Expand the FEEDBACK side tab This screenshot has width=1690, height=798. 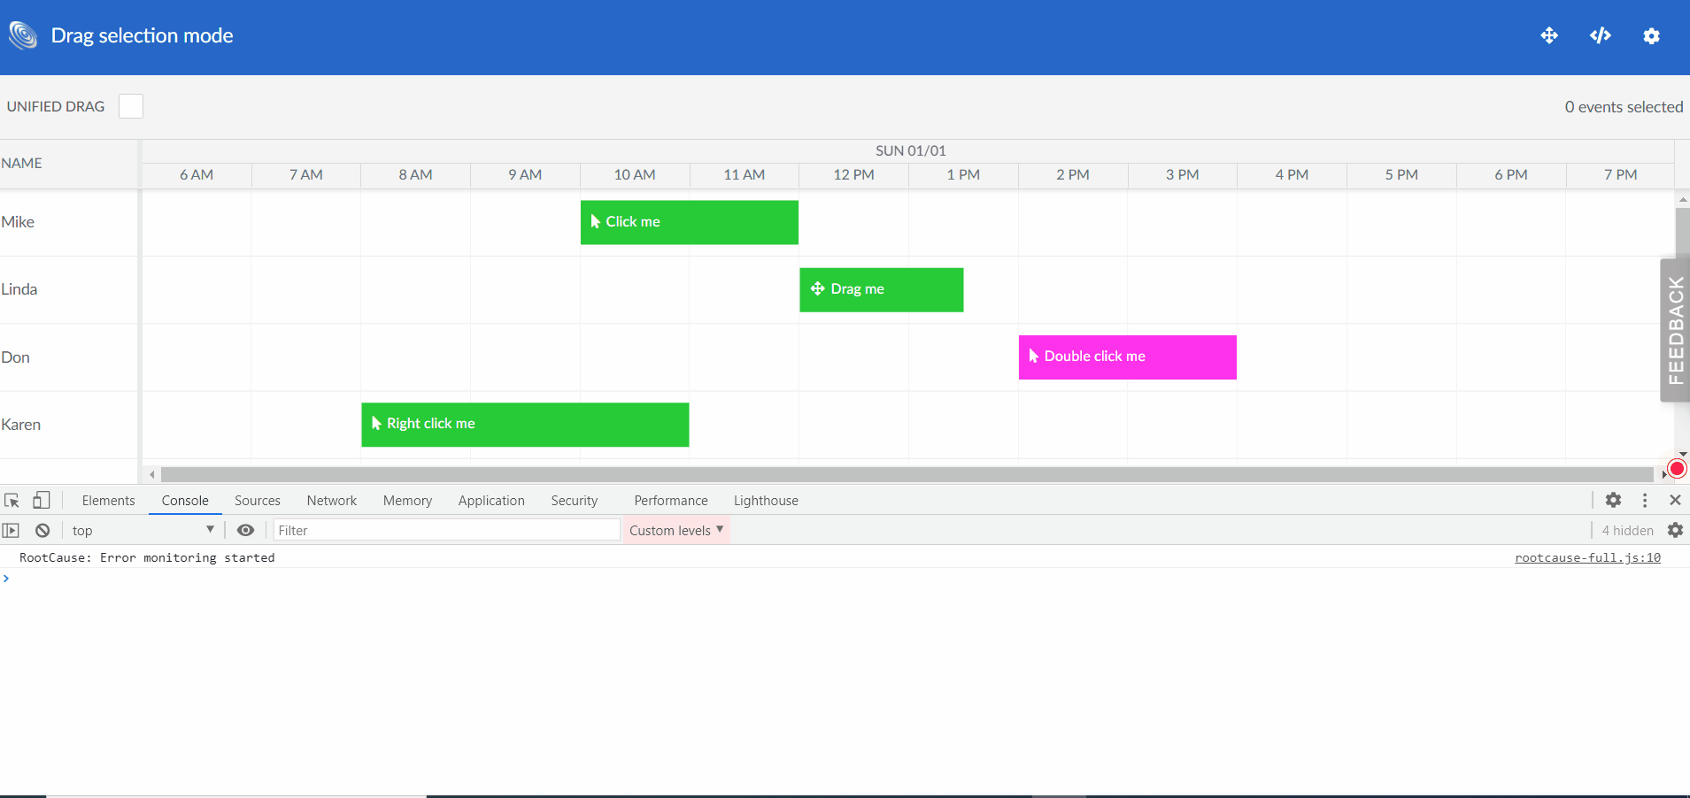1674,330
